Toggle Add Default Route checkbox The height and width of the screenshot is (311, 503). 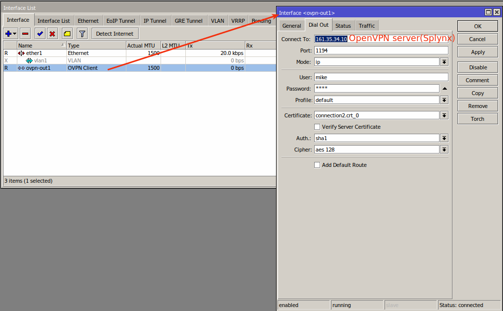pyautogui.click(x=317, y=165)
